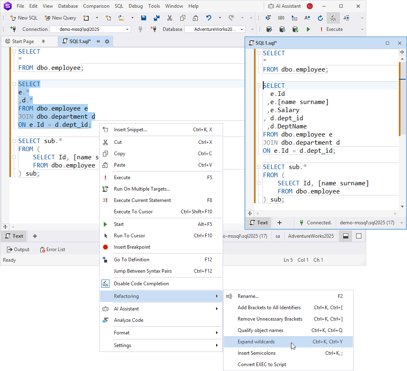The image size is (407, 371).
Task: Close the SQL1.sql* document tab
Action: point(107,41)
